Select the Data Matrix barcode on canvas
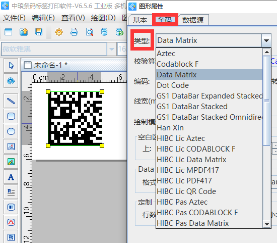Image resolution: width=277 pixels, height=243 pixels. click(x=75, y=119)
